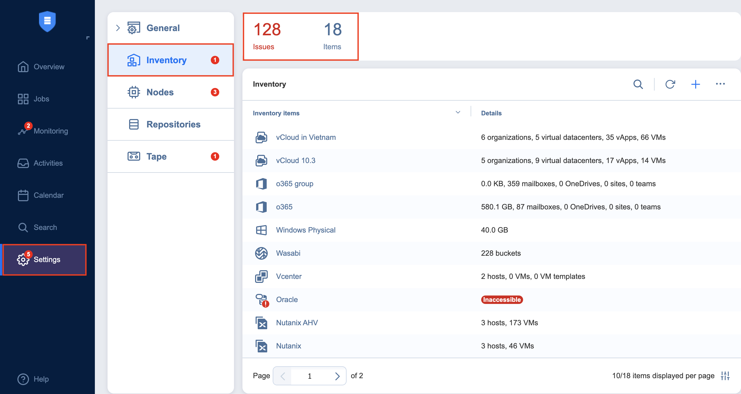Switch to the Nodes tab

click(170, 92)
